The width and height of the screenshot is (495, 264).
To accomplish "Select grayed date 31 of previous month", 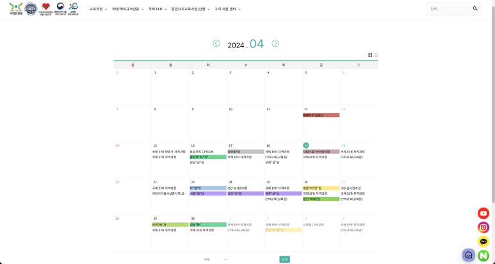I will (x=117, y=72).
